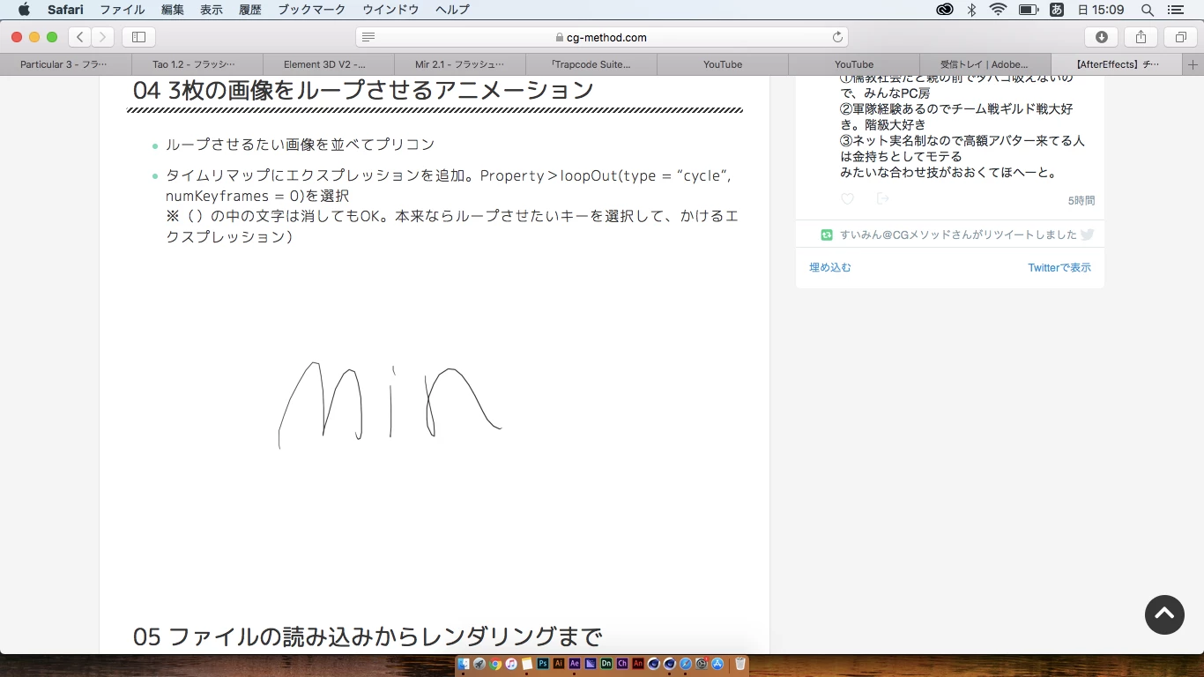This screenshot has height=677, width=1204.
Task: Open Bluetooth status menu
Action: point(971,10)
